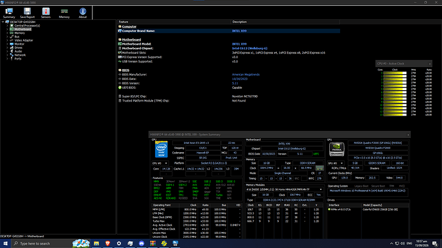Select the UEFI BIOS row
Image resolution: width=442 pixels, height=248 pixels.
click(x=229, y=88)
